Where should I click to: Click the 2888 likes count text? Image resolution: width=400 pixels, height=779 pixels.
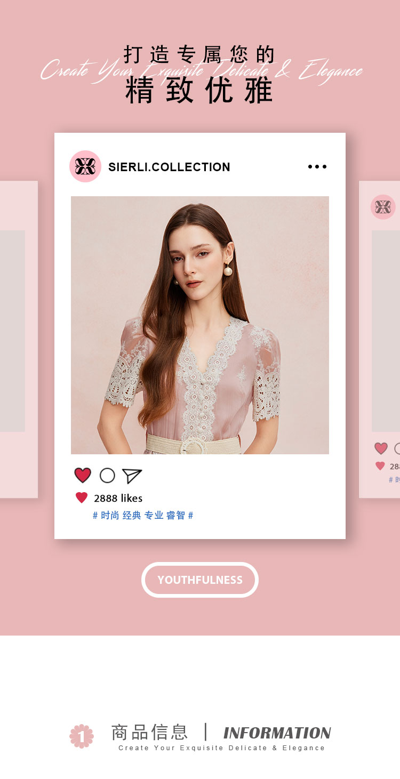(118, 498)
